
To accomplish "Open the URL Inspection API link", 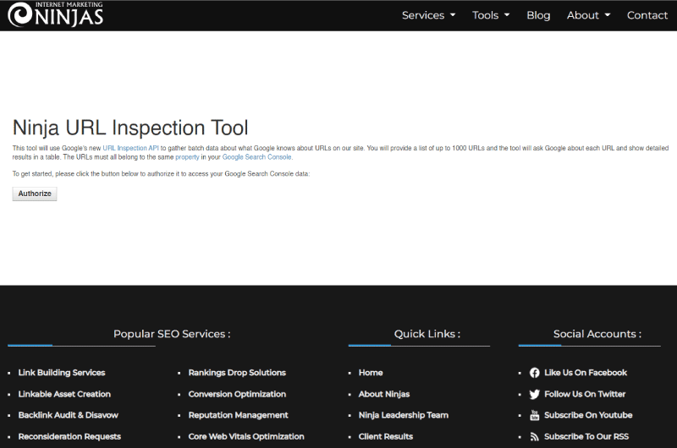I will [x=131, y=148].
